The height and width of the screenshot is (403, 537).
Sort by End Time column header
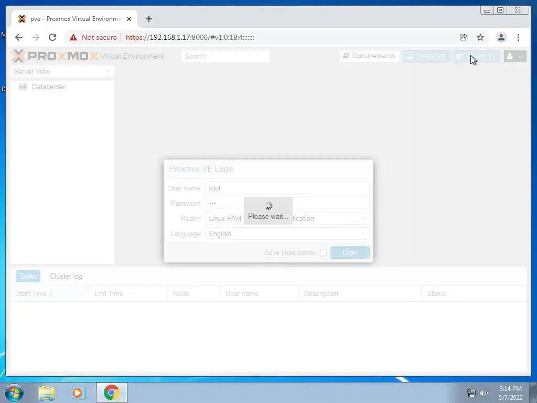point(128,294)
